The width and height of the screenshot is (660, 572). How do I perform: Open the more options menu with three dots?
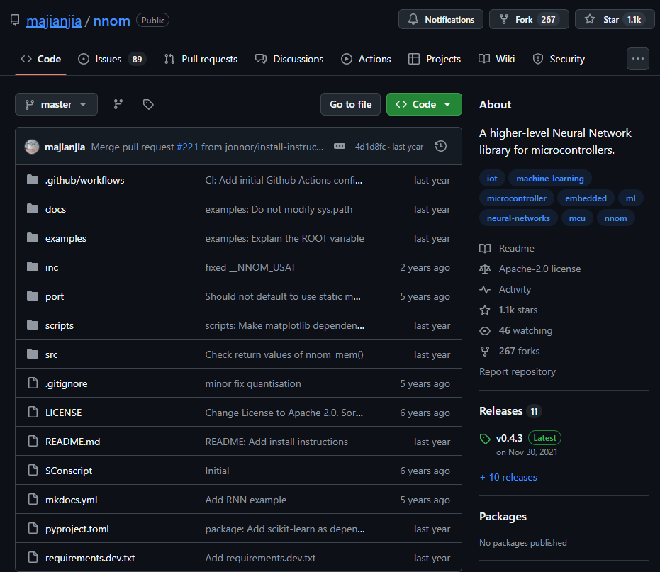pyautogui.click(x=638, y=59)
